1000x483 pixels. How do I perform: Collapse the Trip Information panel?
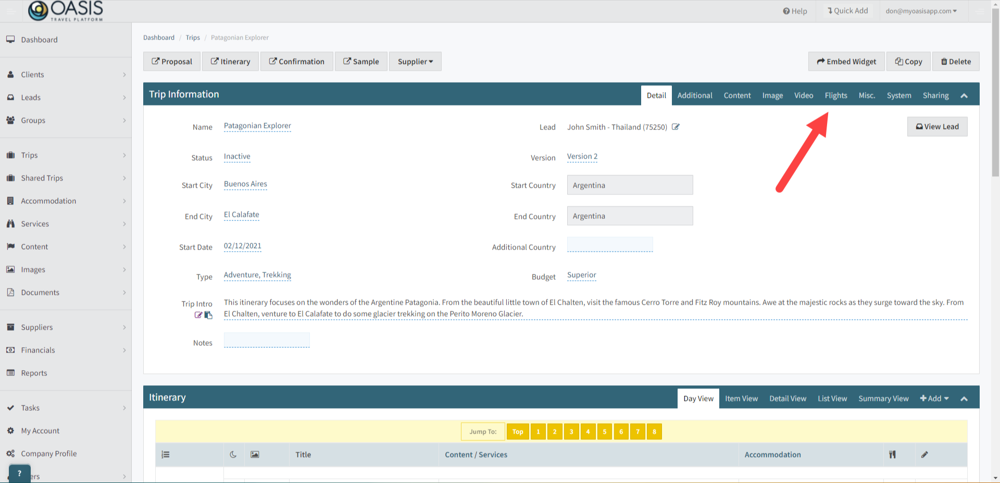(964, 94)
